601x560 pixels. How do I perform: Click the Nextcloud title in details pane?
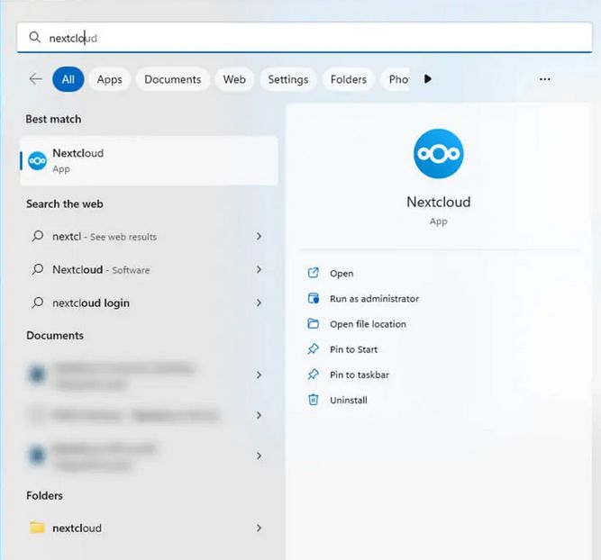point(439,202)
